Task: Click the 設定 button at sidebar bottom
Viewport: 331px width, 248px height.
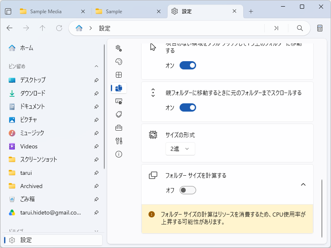Action: pos(53,240)
